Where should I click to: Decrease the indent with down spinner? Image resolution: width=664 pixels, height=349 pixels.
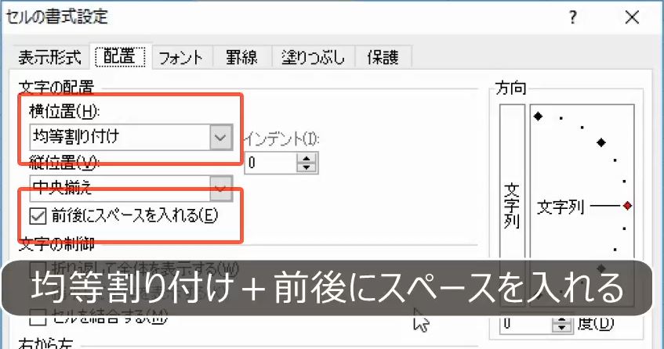click(x=307, y=167)
